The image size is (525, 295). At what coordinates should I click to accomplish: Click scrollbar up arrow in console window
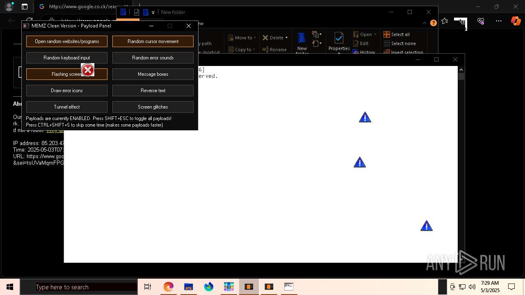click(x=461, y=70)
